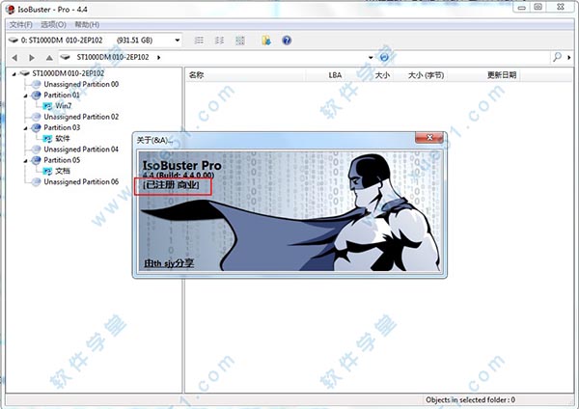The image size is (579, 409).
Task: Collapse Partition 03 node
Action: tap(25, 128)
